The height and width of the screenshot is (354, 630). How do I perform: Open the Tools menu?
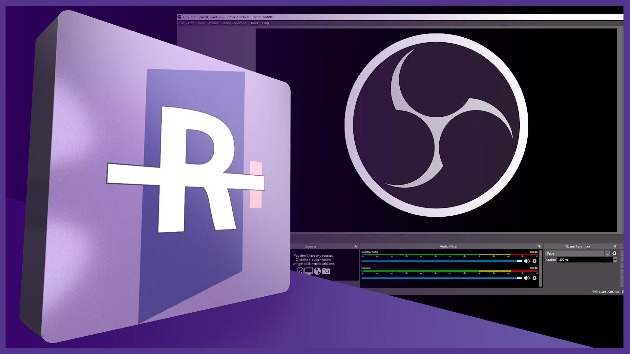coord(254,23)
